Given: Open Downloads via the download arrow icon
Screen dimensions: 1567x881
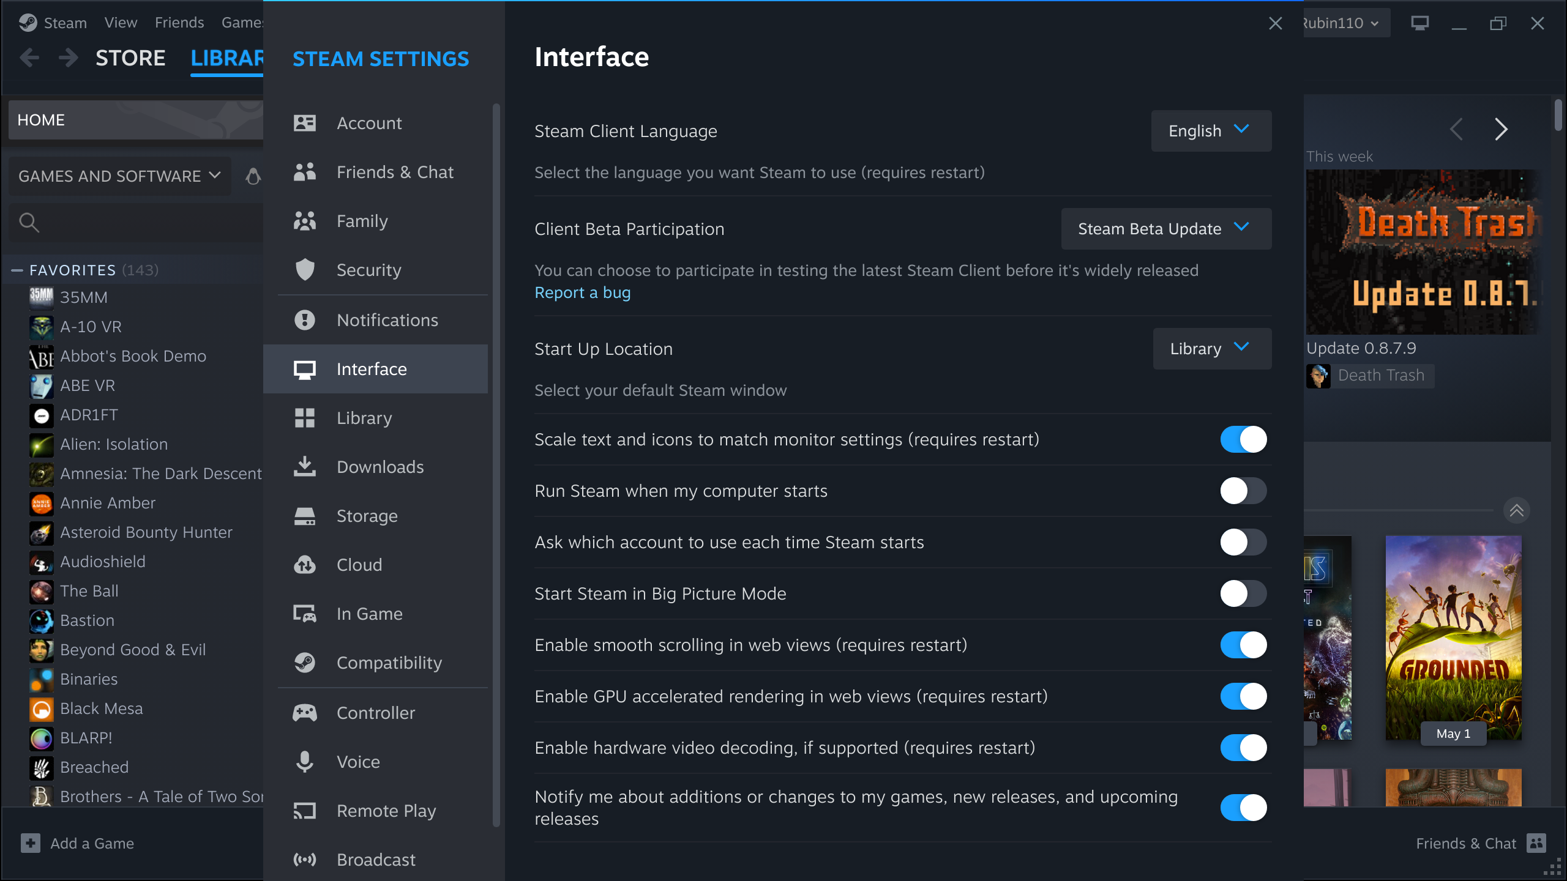Looking at the screenshot, I should (304, 467).
